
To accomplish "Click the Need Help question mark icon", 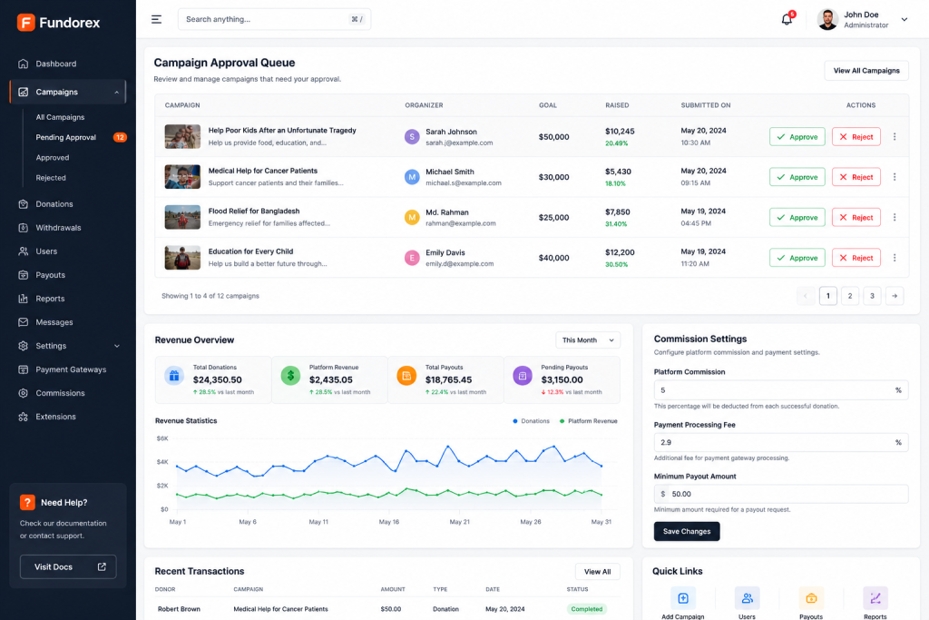I will coord(27,503).
